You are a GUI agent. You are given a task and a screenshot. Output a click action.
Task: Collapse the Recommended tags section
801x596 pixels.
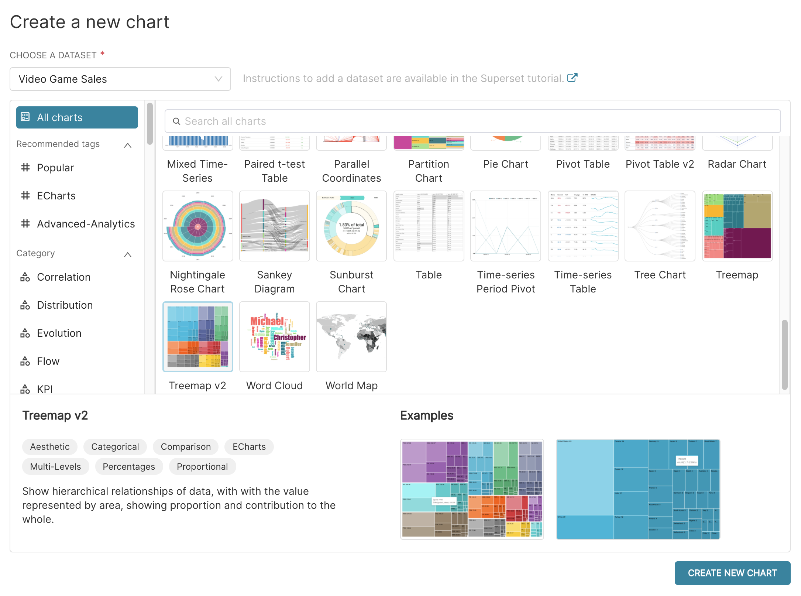pos(128,145)
